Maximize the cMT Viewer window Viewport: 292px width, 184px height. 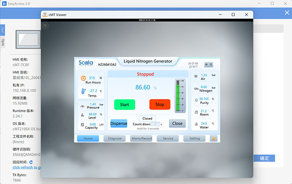point(233,15)
